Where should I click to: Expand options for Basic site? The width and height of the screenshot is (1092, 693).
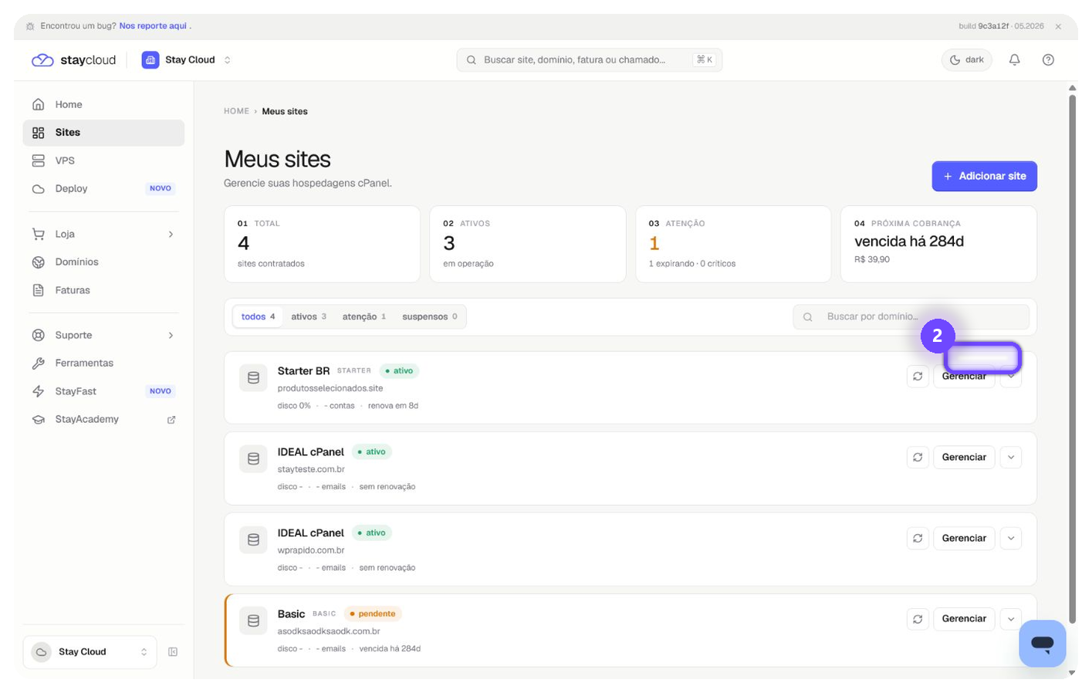click(1011, 619)
